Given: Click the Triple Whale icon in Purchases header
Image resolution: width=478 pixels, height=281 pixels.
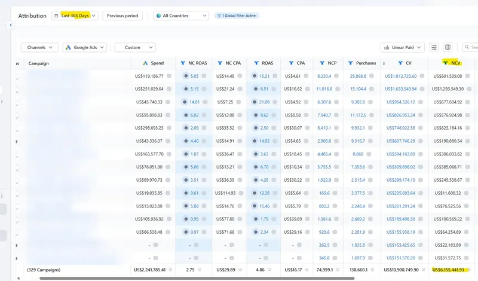Looking at the screenshot, I should [x=351, y=63].
